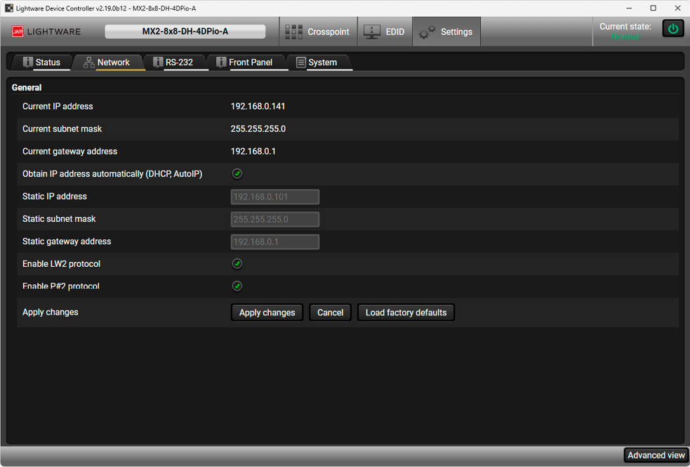
Task: Toggle the Enable P#2 protocol checkbox
Action: coord(237,287)
